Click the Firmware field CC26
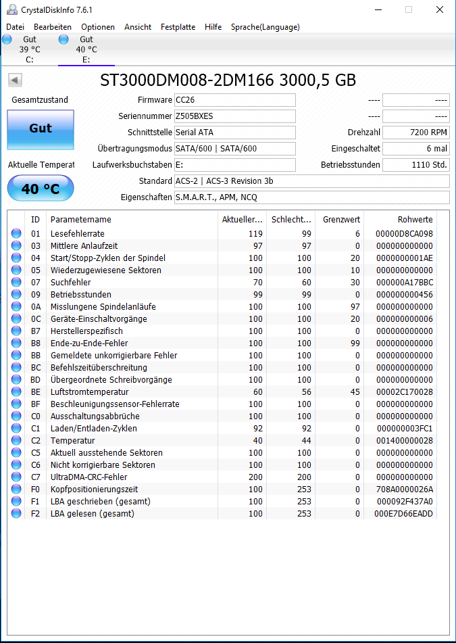 pos(235,100)
